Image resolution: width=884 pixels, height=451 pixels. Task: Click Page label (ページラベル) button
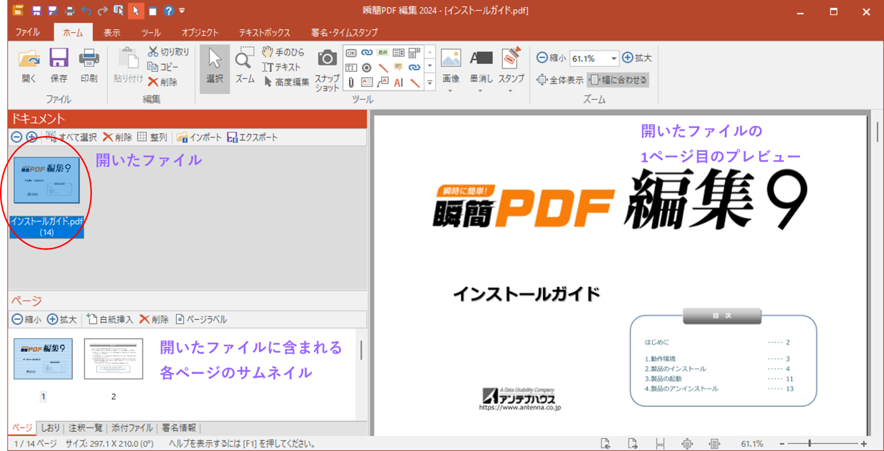coord(201,319)
